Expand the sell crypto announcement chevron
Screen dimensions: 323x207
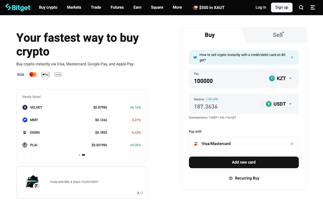(292, 57)
